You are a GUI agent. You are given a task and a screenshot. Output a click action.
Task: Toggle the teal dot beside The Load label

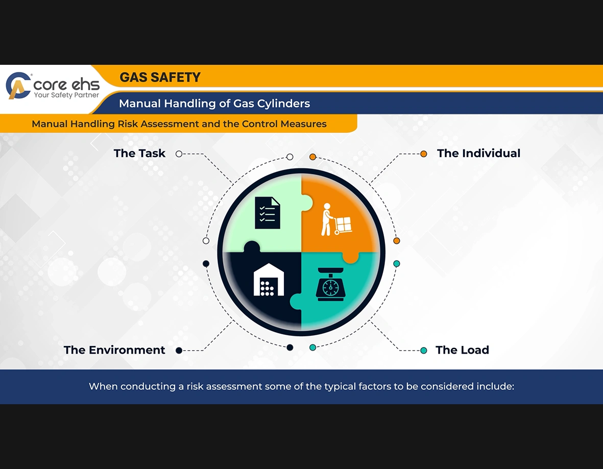pyautogui.click(x=423, y=350)
